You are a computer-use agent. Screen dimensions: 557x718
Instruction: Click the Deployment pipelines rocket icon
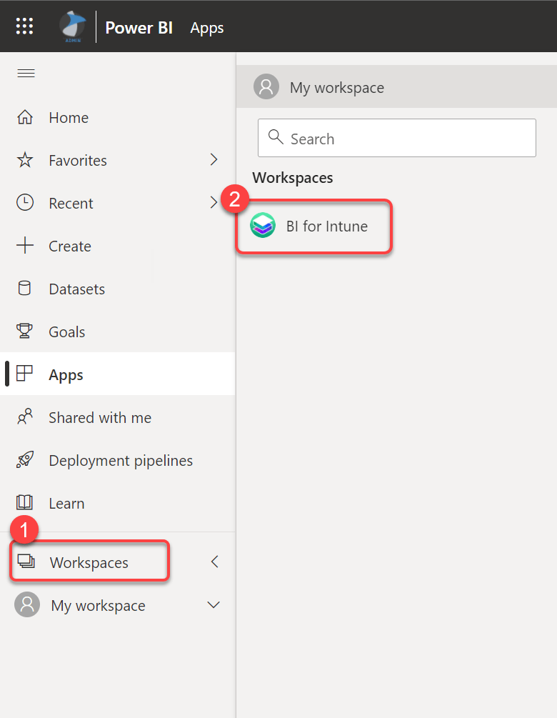(25, 461)
